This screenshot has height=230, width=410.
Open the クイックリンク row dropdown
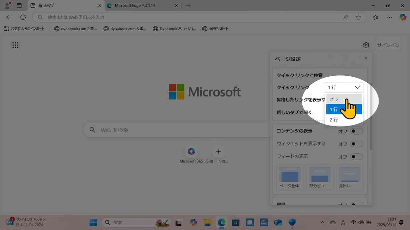[344, 87]
